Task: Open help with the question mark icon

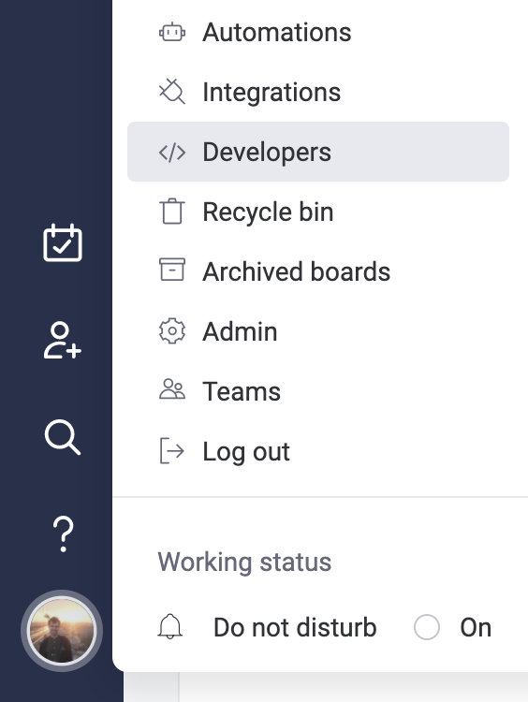Action: coord(63,534)
